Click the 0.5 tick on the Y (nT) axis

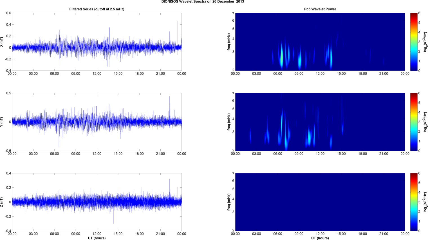coord(9,93)
